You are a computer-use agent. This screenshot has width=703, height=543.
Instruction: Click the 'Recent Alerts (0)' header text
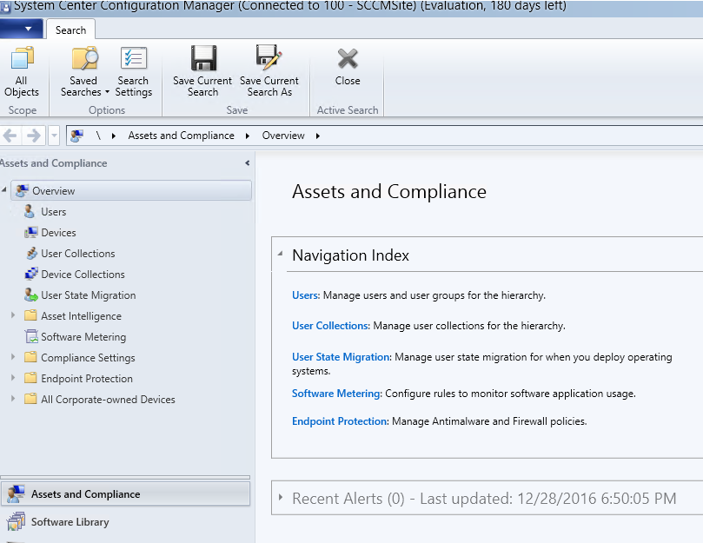click(348, 498)
